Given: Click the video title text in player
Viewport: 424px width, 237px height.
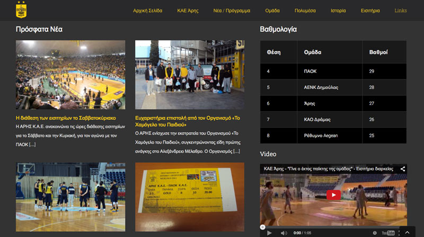Looking at the screenshot, I should pyautogui.click(x=329, y=169).
